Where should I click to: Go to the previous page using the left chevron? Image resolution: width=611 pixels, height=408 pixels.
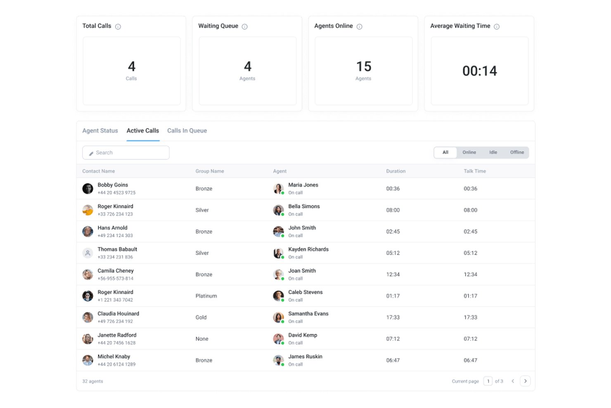(513, 381)
